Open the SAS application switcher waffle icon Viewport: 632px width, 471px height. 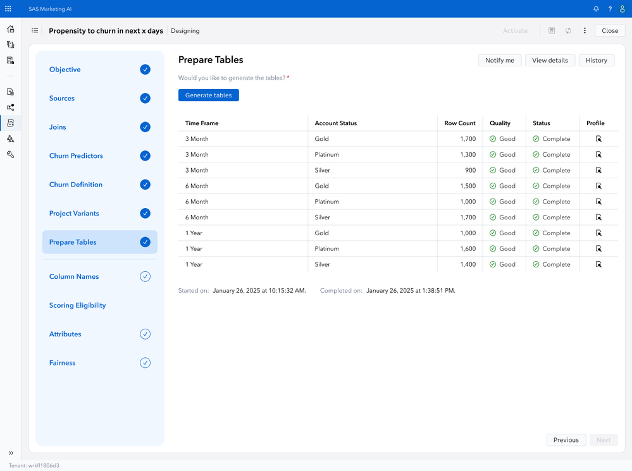click(x=8, y=9)
